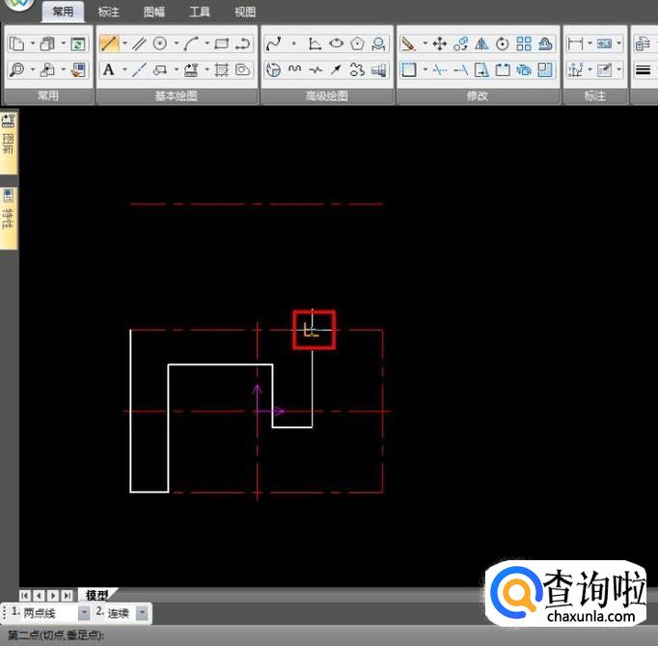Screen dimensions: 658x646
Task: Click the Mirror tool in modify panel
Action: pyautogui.click(x=481, y=43)
